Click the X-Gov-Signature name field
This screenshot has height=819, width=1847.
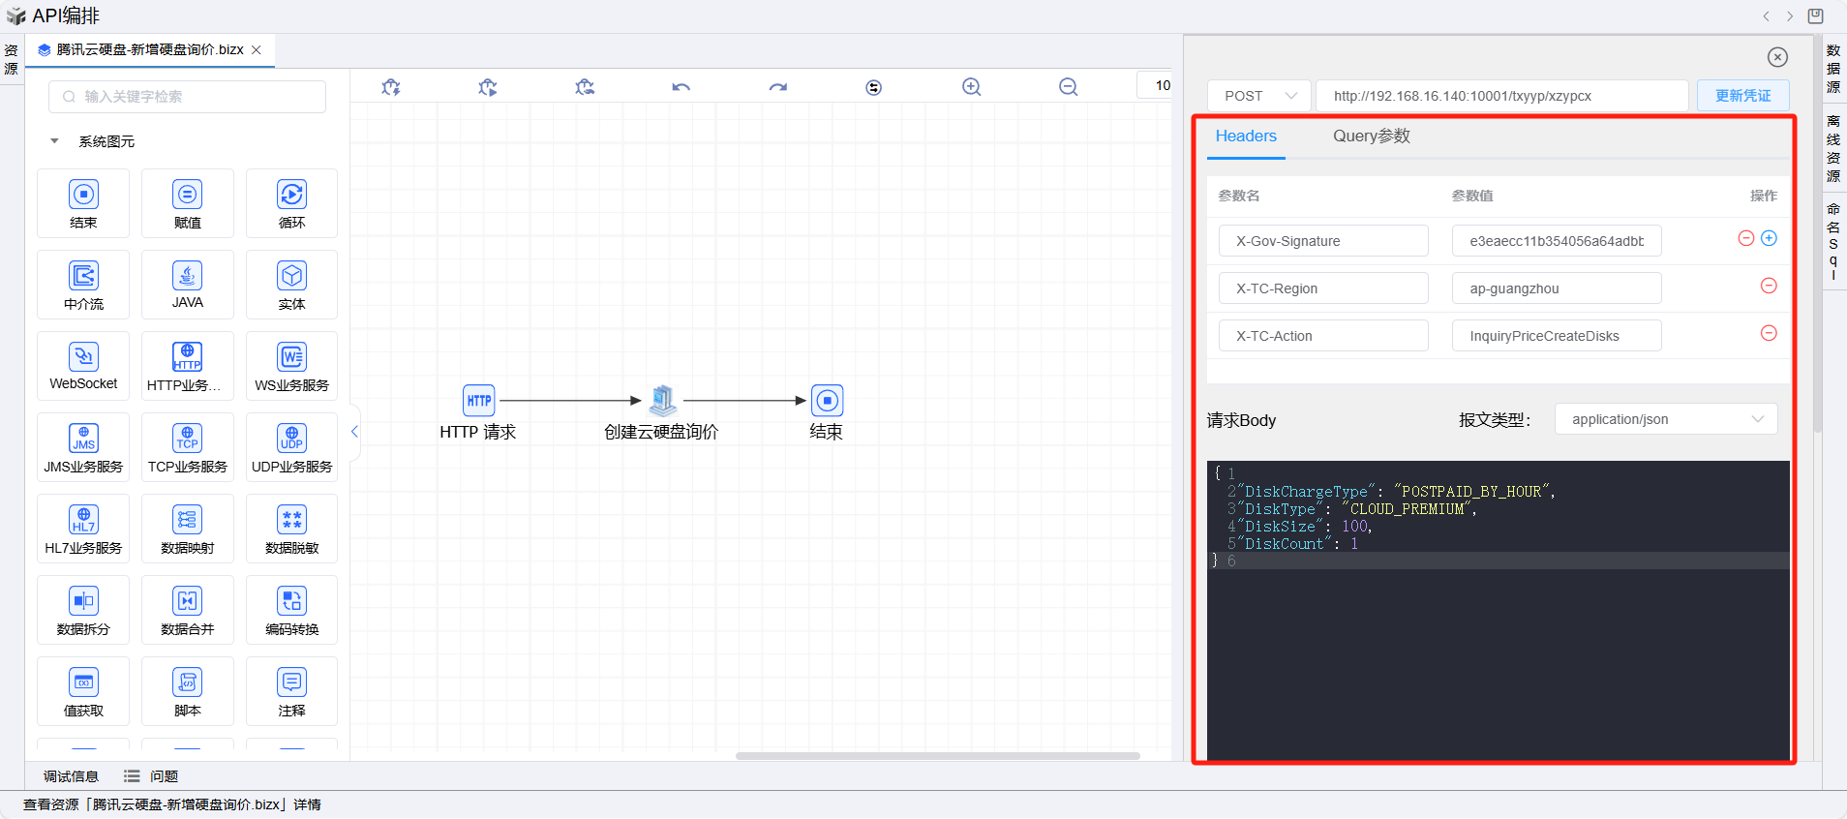point(1323,241)
